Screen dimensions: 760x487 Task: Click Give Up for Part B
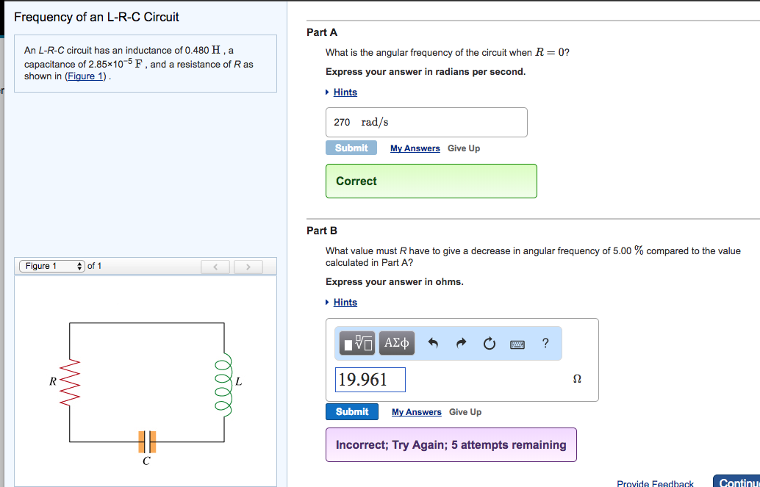pyautogui.click(x=465, y=412)
